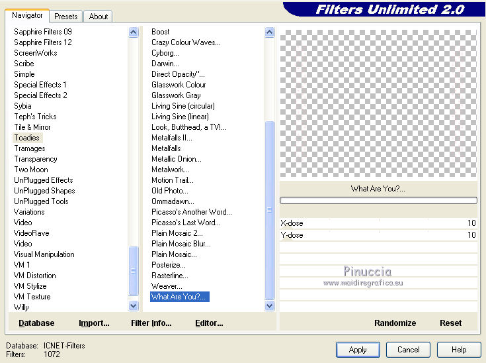This screenshot has height=363, width=486.
Task: Click the Apply button
Action: pyautogui.click(x=358, y=350)
